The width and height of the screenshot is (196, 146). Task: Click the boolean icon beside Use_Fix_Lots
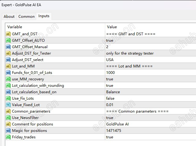click(x=8, y=98)
